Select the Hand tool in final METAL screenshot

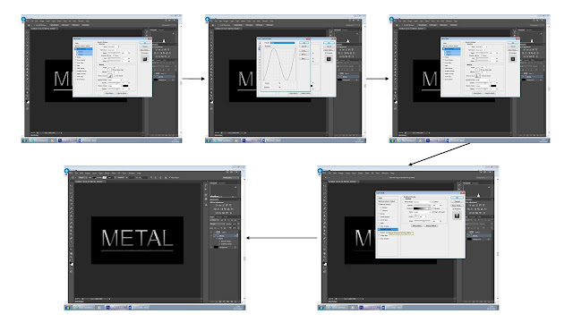(72, 254)
